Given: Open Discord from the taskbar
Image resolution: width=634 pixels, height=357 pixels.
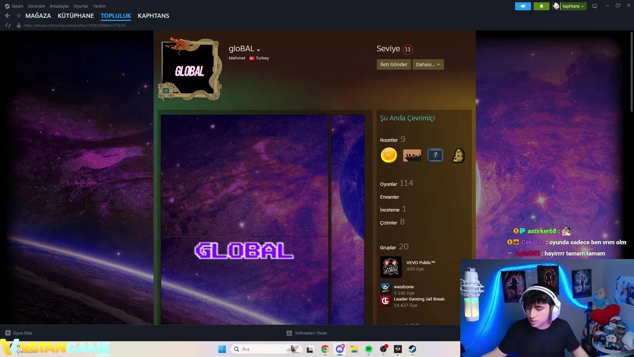Looking at the screenshot, I should [340, 349].
